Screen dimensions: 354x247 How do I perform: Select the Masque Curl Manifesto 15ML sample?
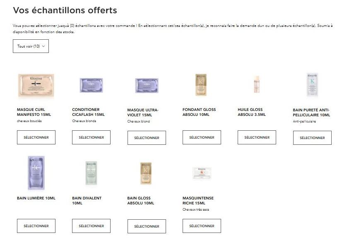pos(36,137)
